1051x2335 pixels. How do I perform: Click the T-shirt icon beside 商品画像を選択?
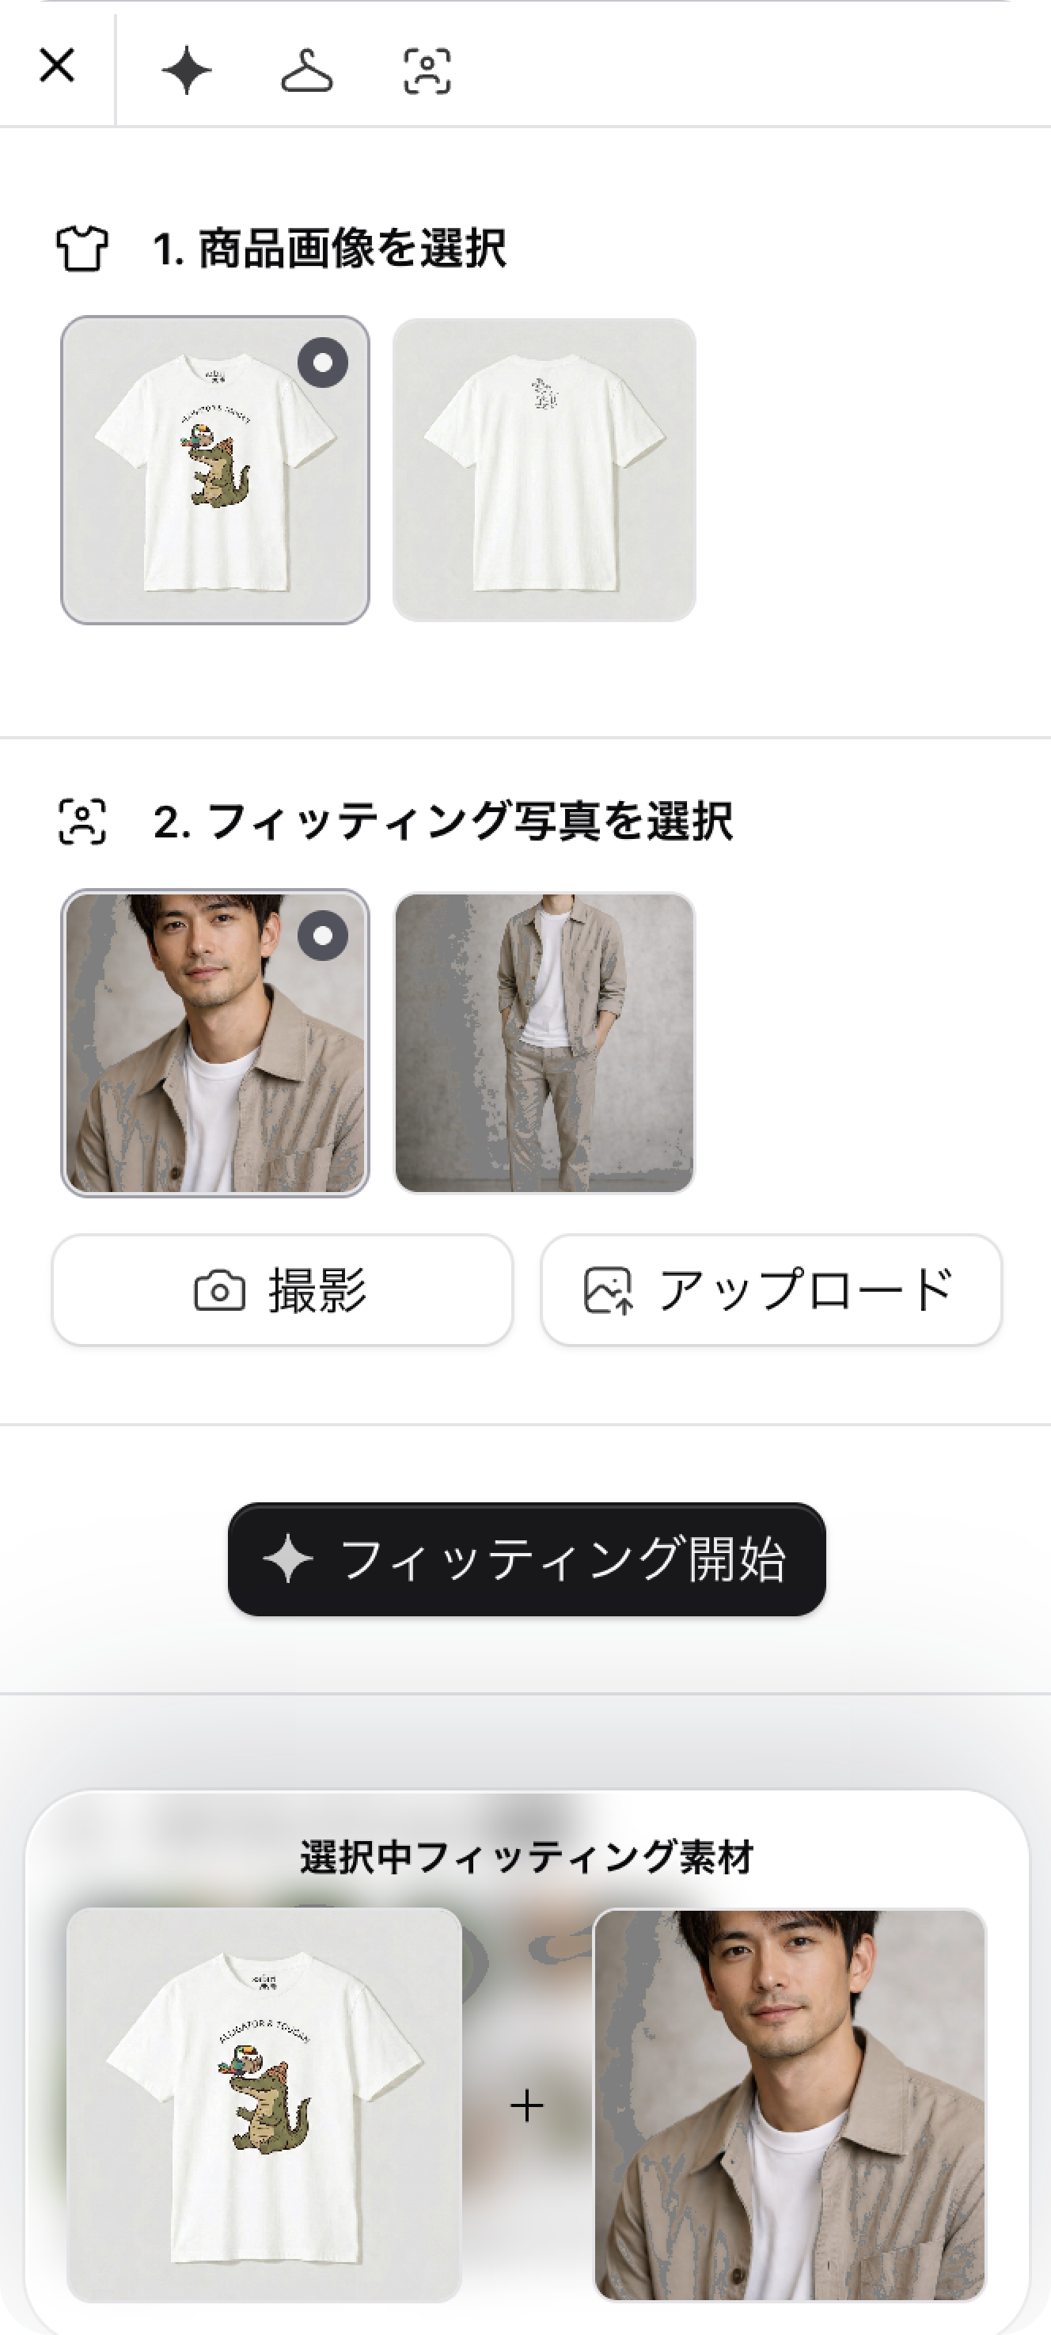pos(82,249)
